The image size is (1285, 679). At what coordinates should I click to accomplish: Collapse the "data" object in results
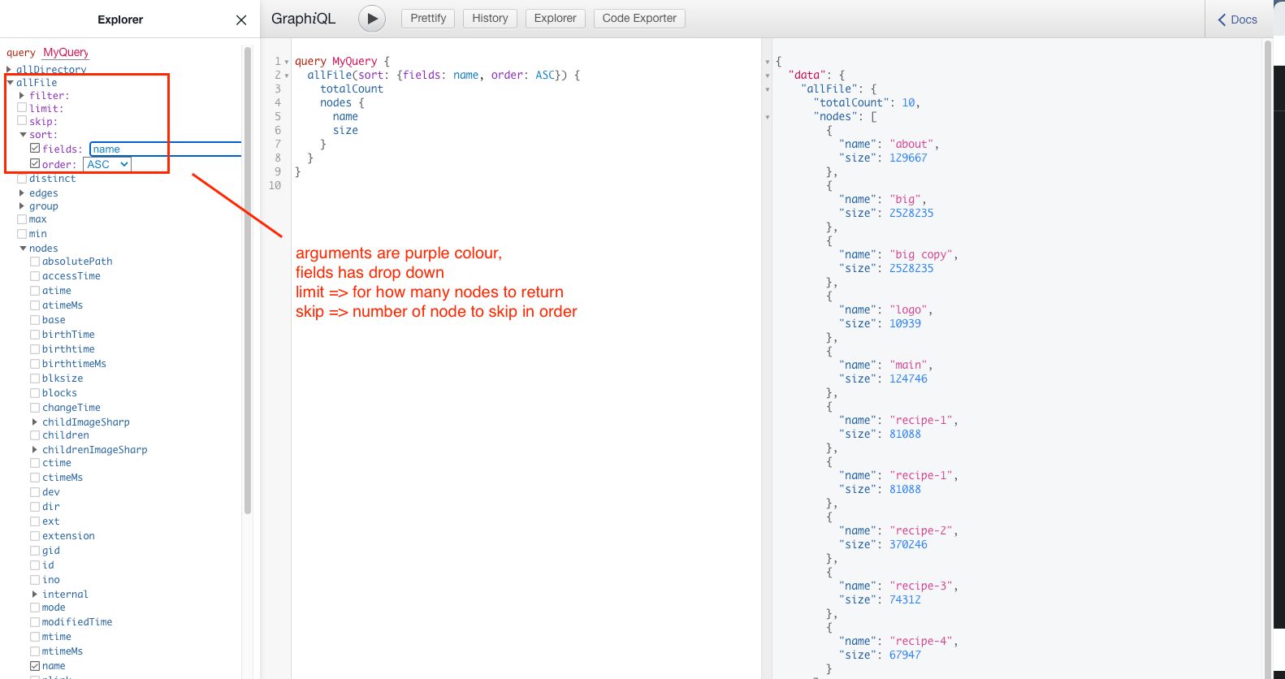pos(768,76)
